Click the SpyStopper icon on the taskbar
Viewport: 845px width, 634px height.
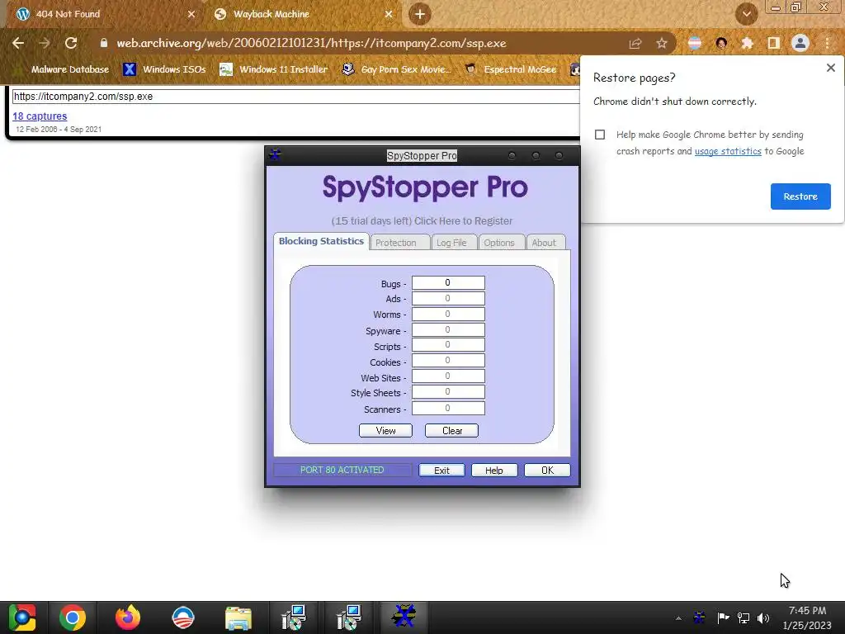point(404,617)
